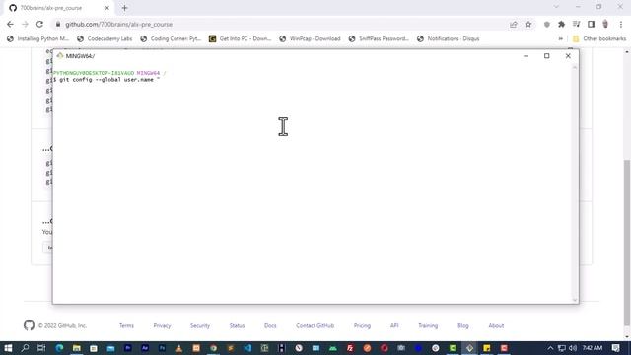Open the Installing Python M... bookmark

37,38
